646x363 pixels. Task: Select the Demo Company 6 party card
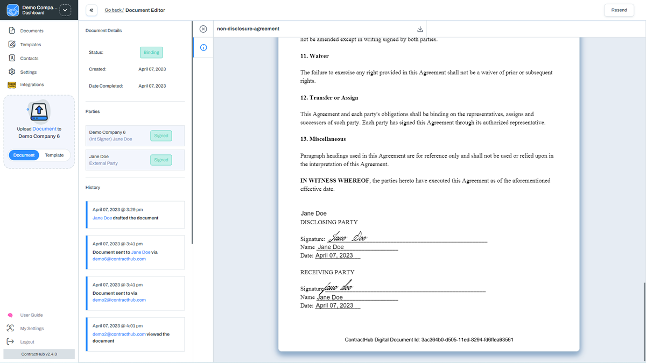135,136
